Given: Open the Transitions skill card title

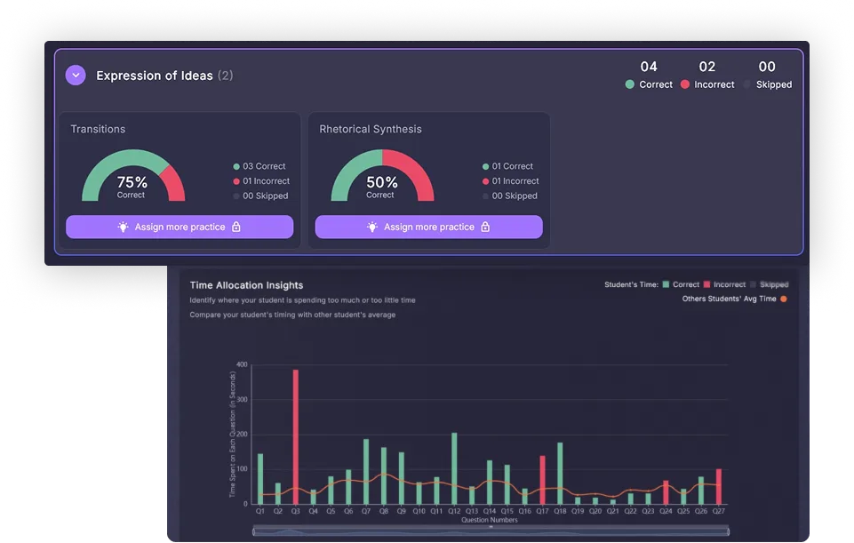Looking at the screenshot, I should 98,129.
